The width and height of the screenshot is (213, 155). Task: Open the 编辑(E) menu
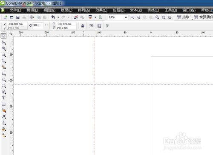click(32, 10)
